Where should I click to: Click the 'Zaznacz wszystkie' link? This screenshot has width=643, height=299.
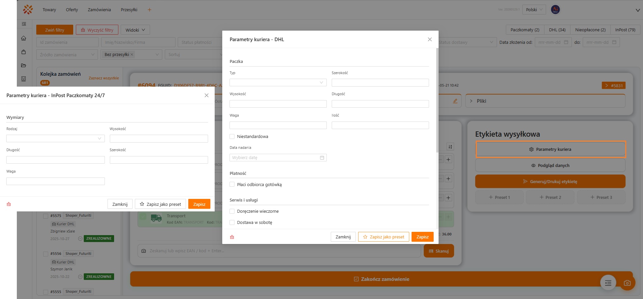[104, 78]
